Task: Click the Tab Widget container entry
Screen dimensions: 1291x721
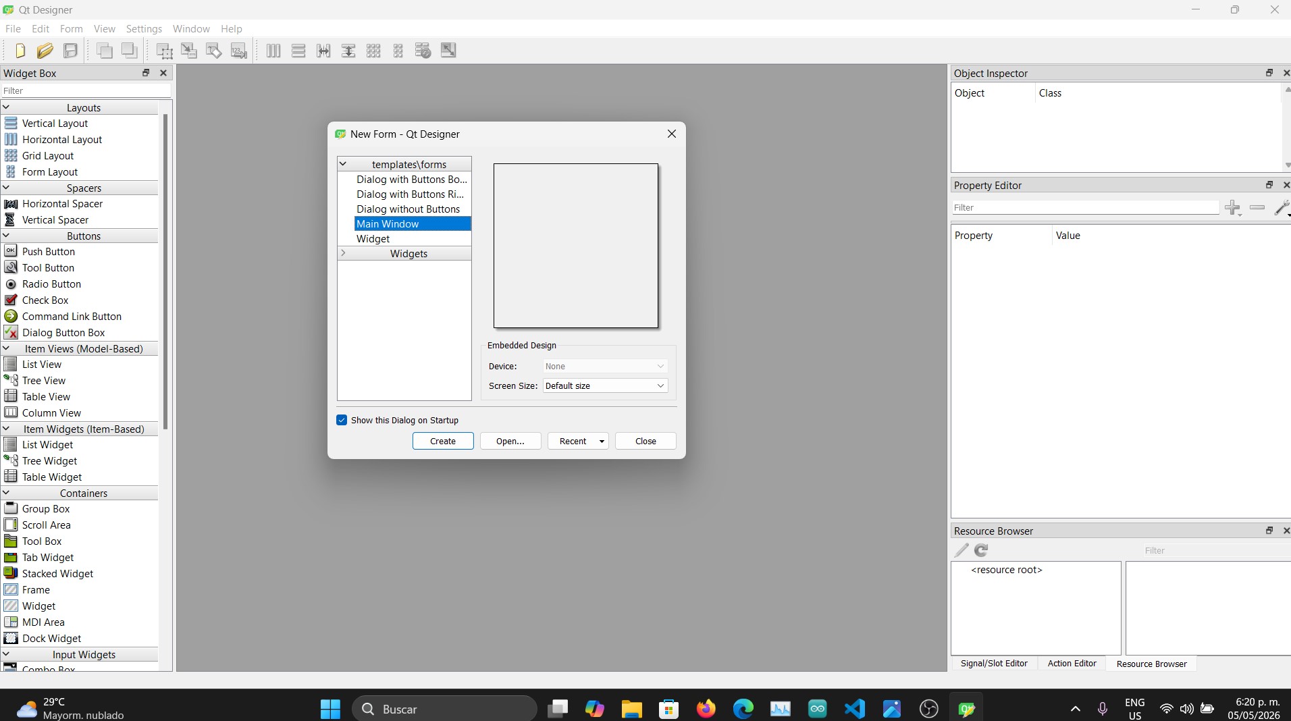Action: click(48, 558)
